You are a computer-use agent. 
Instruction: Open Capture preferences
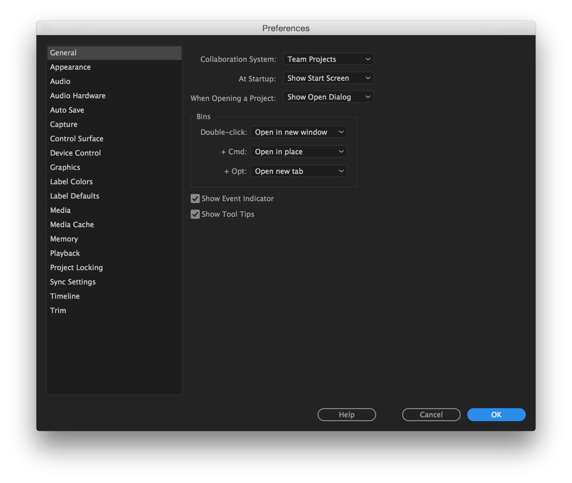click(x=114, y=124)
